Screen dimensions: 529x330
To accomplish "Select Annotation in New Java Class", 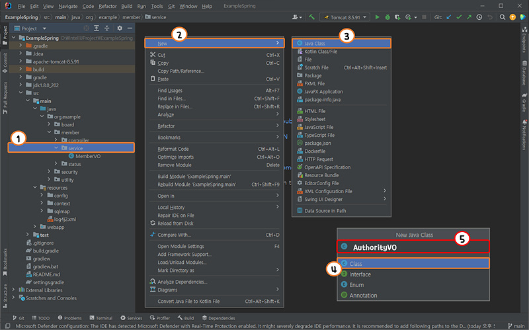I will (x=413, y=295).
